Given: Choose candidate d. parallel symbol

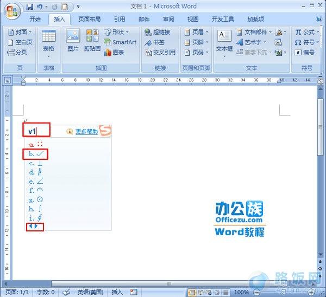Looking at the screenshot, I should [36, 172].
